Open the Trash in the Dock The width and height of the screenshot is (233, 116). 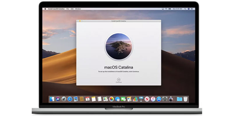(x=185, y=99)
